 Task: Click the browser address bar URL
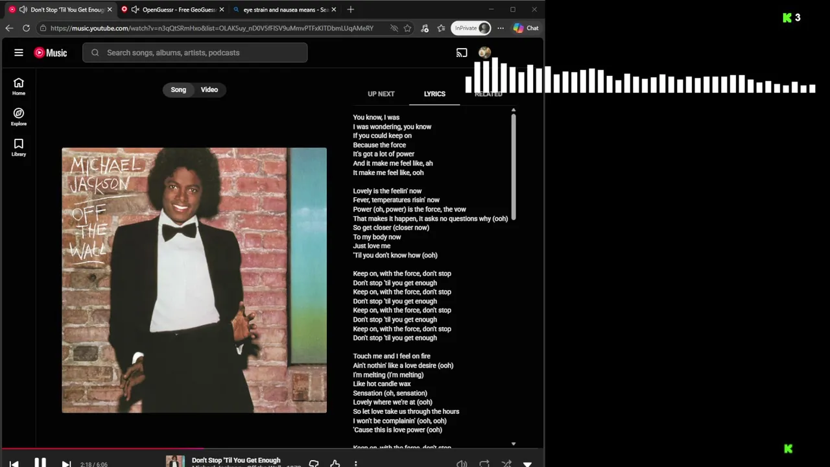[212, 28]
